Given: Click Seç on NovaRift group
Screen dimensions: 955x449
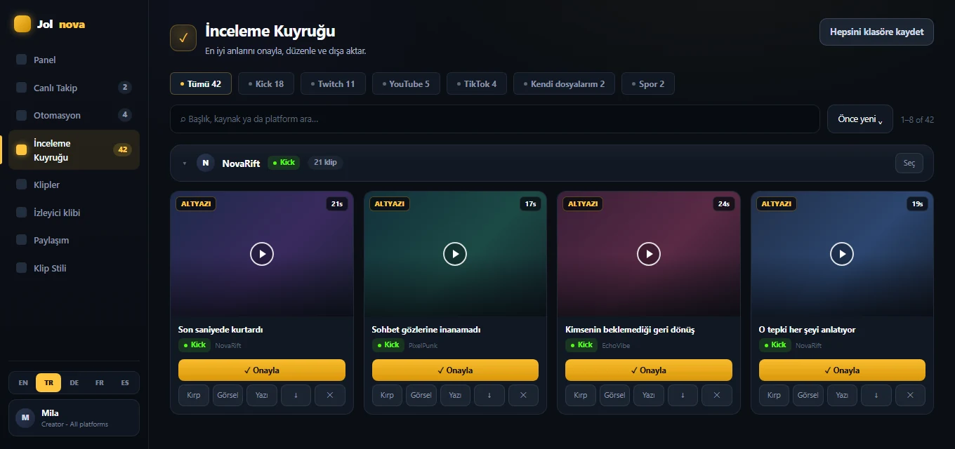Looking at the screenshot, I should pyautogui.click(x=909, y=163).
